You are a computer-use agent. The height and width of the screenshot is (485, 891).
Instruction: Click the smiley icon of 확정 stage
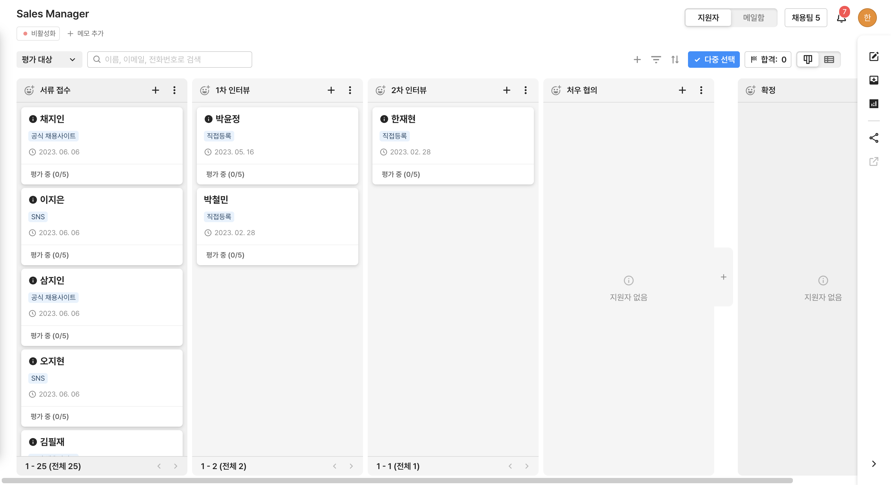[x=750, y=90]
